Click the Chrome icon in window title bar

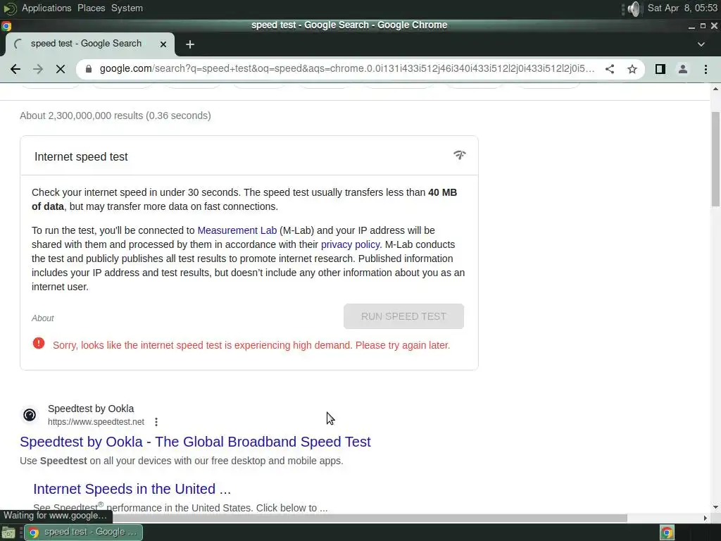[x=6, y=26]
